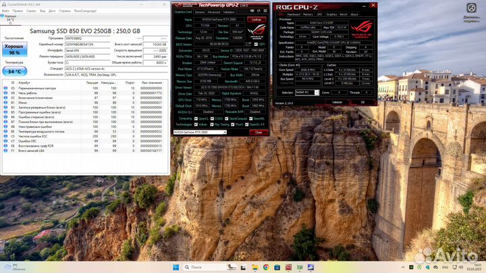Toggle PhysX checkbox
This screenshot has width=486, height=273.
click(232, 124)
